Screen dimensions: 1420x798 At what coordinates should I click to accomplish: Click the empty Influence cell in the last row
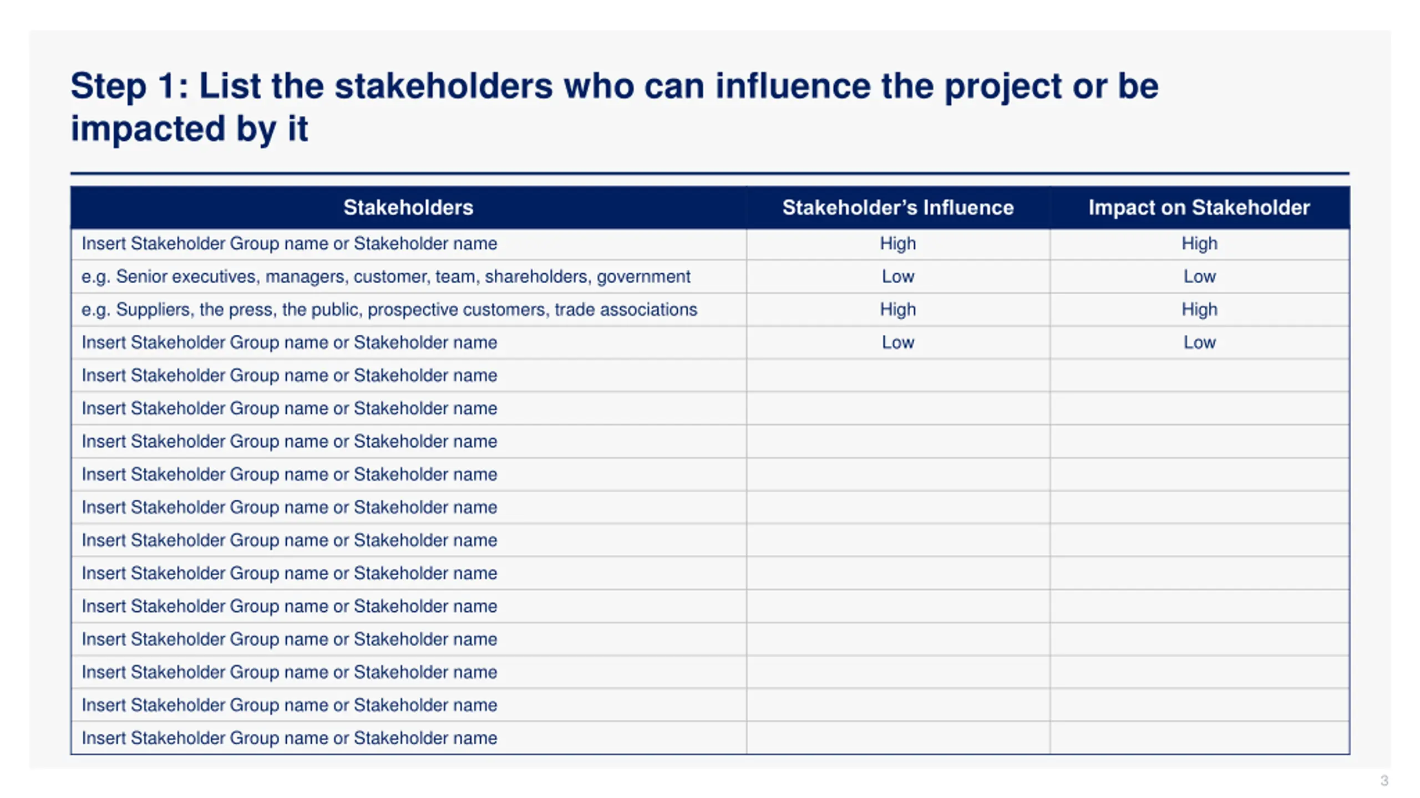pos(897,738)
